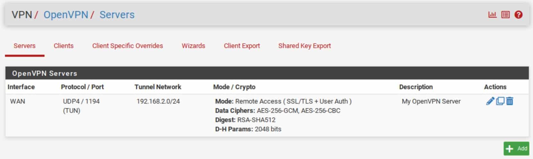
Task: Open the status graph icon in header
Action: [x=492, y=15]
